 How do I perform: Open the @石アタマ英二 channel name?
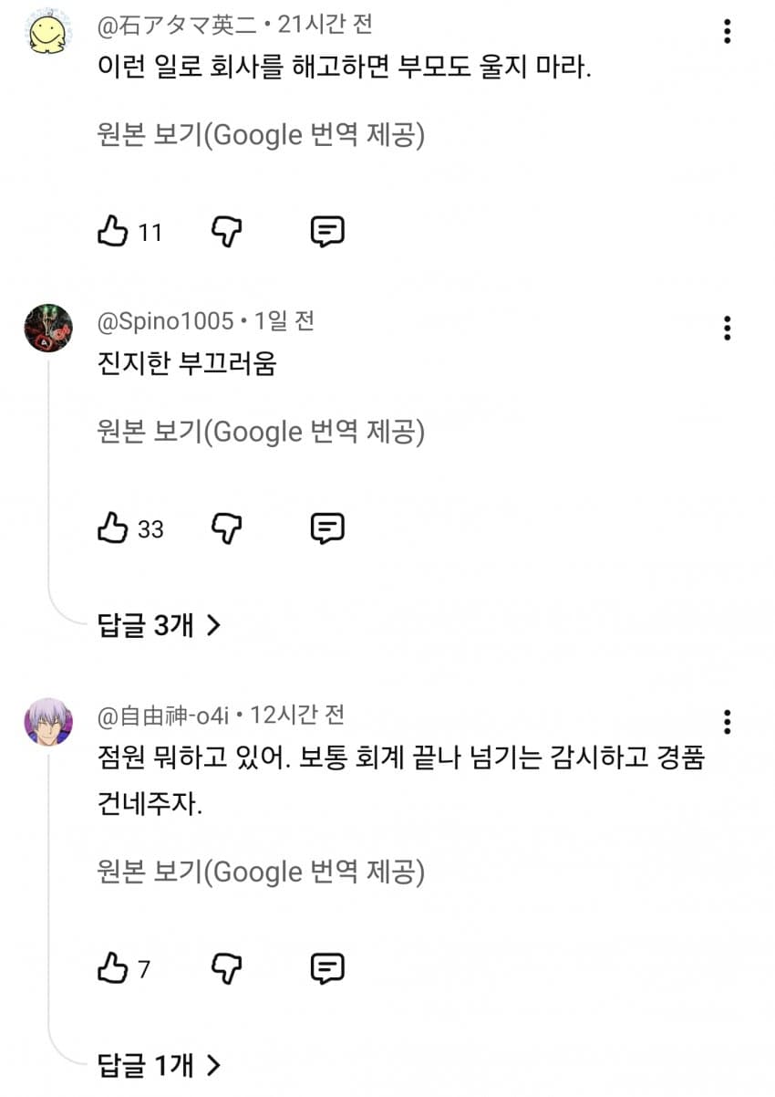click(x=178, y=25)
